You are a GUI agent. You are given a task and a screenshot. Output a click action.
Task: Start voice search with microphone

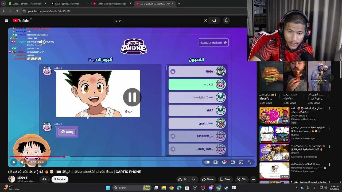(x=226, y=21)
